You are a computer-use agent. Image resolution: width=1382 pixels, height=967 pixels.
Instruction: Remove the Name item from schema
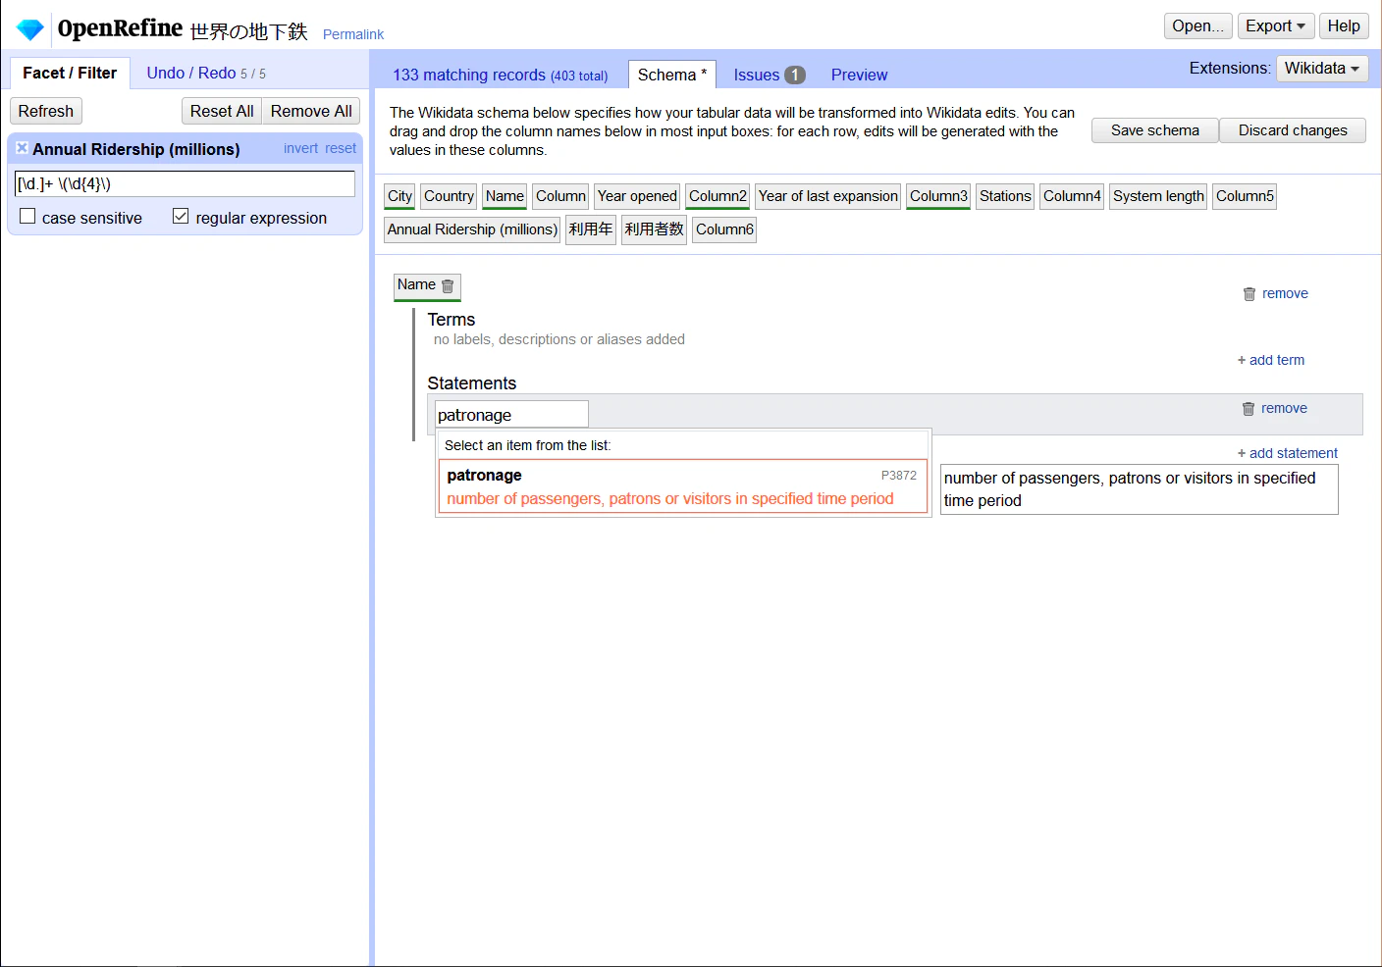(1276, 293)
